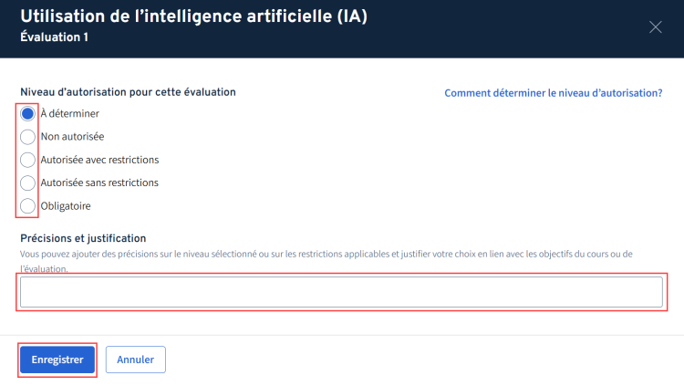Save with the Enregistrer button
Image resolution: width=684 pixels, height=386 pixels.
click(57, 360)
